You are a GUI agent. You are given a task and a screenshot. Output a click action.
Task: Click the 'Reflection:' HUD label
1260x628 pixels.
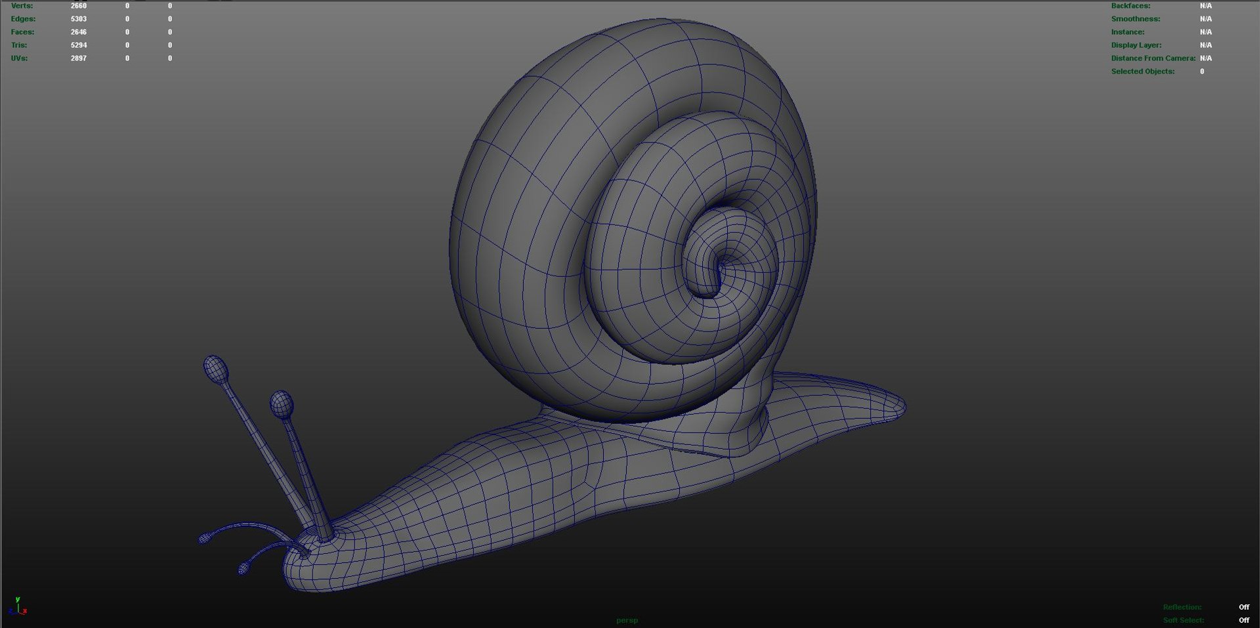tap(1182, 607)
